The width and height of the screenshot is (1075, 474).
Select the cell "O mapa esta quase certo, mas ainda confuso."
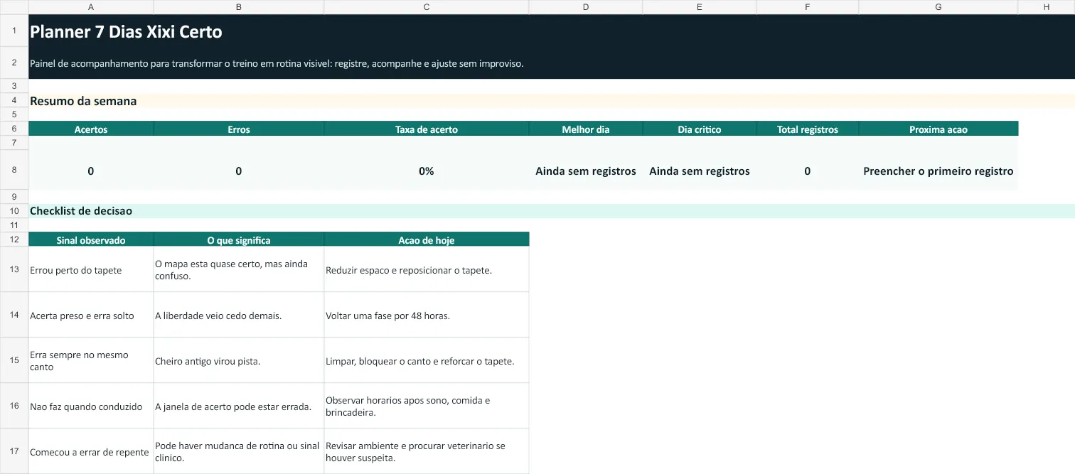tap(239, 269)
